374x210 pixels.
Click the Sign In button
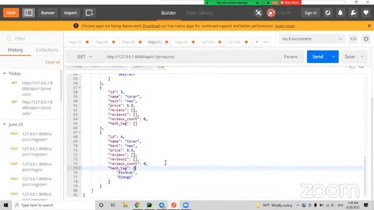click(310, 13)
